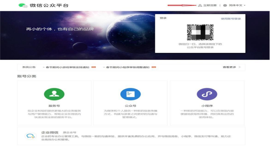Select the 服务号 card title

(x=54, y=106)
